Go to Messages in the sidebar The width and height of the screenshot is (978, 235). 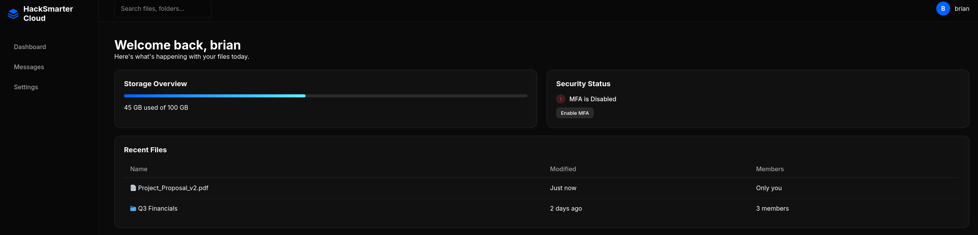[29, 67]
